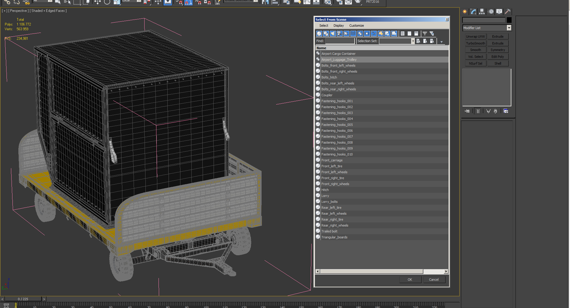Click the plain funnel filter icon
The width and height of the screenshot is (570, 308).
tap(425, 33)
